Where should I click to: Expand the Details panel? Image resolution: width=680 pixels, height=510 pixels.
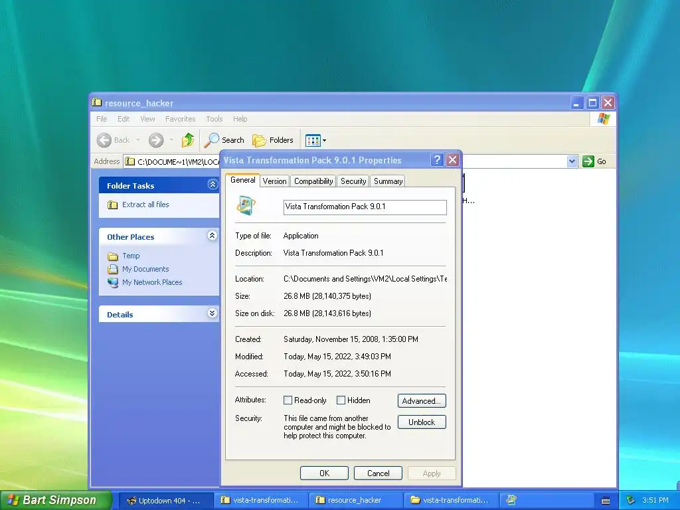pyautogui.click(x=212, y=313)
